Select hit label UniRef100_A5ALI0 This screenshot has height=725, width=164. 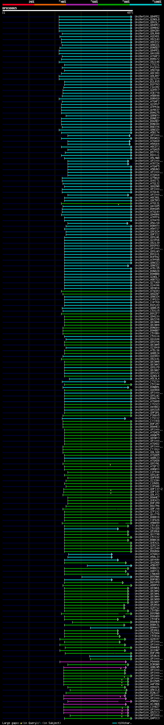(147, 557)
